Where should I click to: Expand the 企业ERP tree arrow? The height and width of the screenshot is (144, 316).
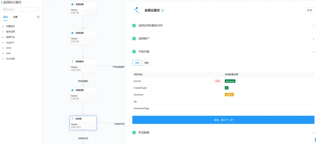3,43
